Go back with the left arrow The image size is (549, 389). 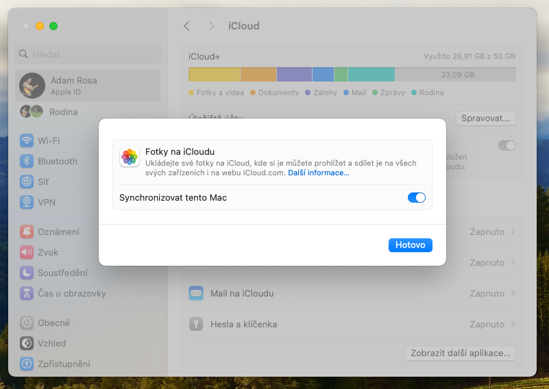click(x=186, y=26)
